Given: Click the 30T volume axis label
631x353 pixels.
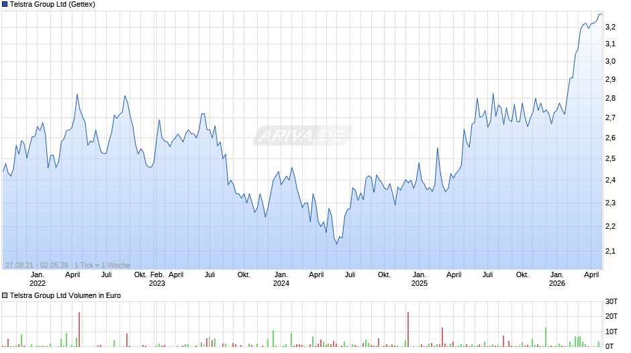Looking at the screenshot, I should [x=612, y=301].
